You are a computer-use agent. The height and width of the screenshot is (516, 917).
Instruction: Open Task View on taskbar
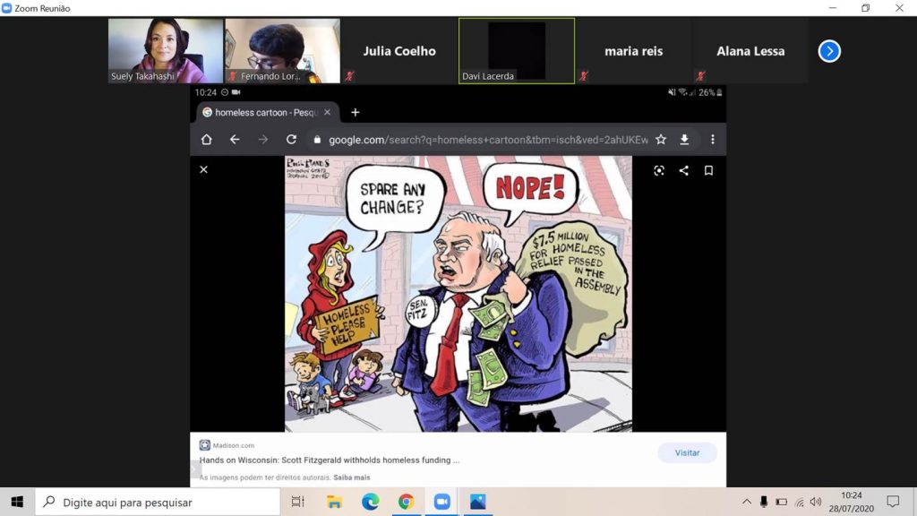[x=297, y=502]
